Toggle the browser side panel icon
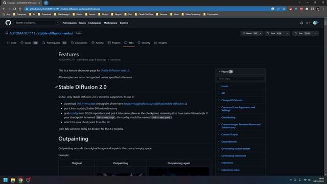The width and height of the screenshot is (327, 184). [312, 9]
